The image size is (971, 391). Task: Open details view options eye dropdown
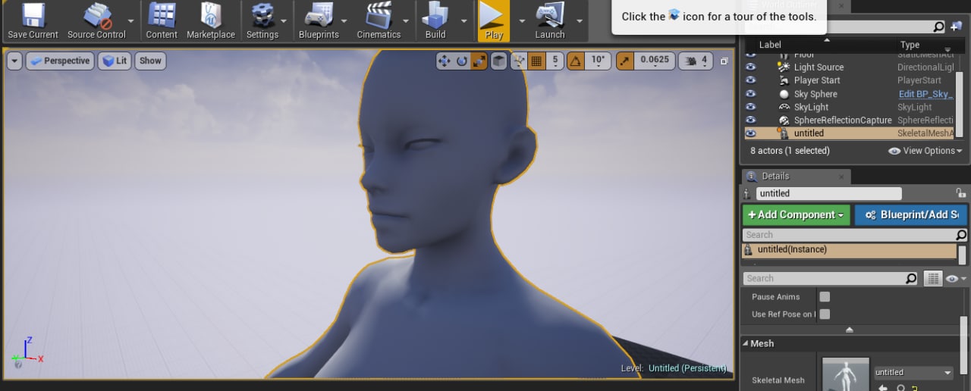click(x=954, y=279)
